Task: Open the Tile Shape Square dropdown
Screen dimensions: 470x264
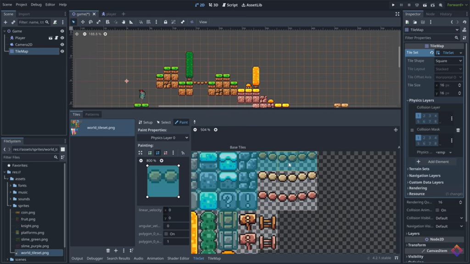Action: 448,61
